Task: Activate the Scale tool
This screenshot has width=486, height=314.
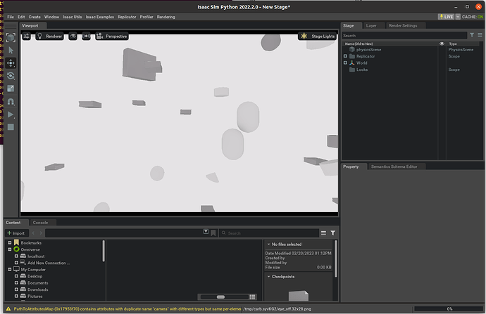Action: click(11, 89)
